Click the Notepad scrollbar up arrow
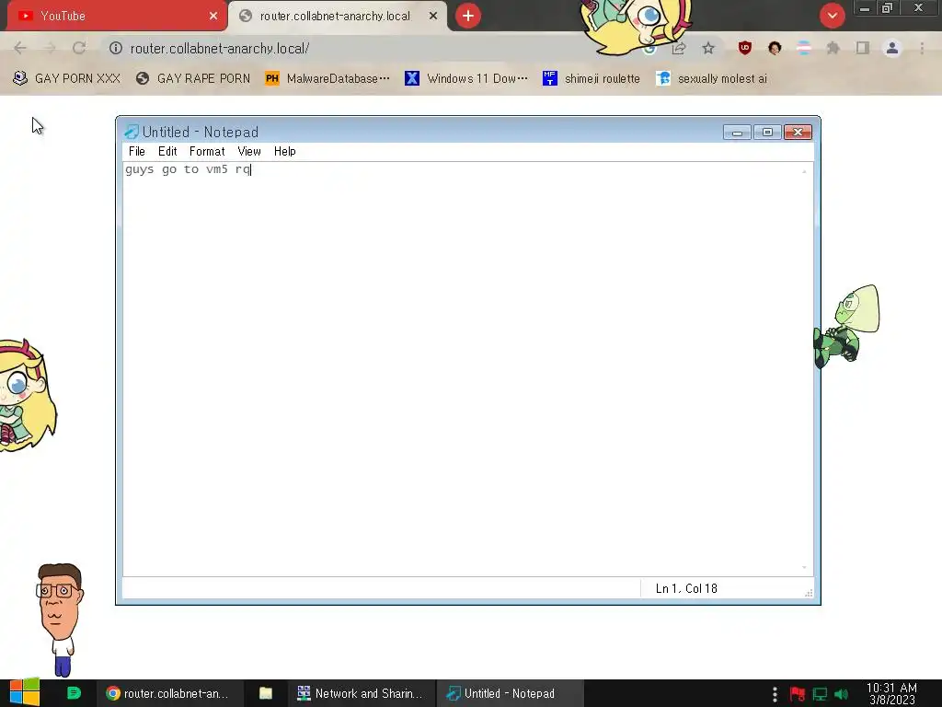Screen dimensions: 942x707 coord(804,172)
